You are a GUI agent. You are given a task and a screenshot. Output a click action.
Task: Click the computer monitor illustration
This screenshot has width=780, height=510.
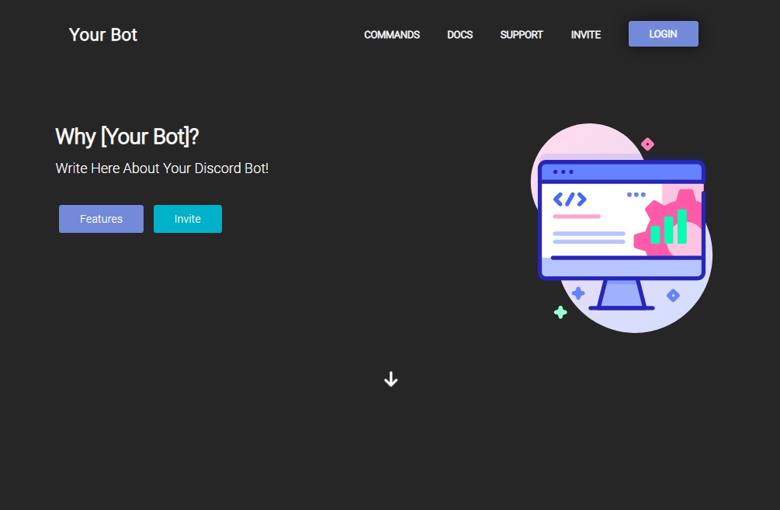(621, 220)
